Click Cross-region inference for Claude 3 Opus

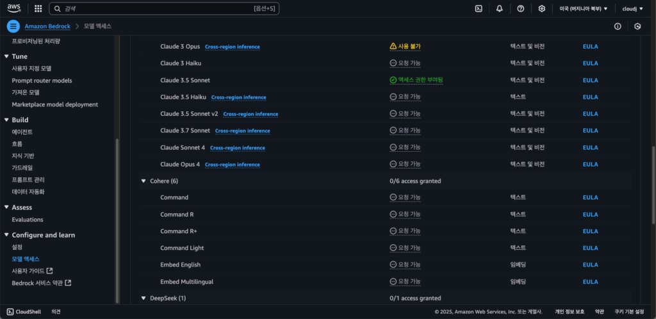coord(232,47)
